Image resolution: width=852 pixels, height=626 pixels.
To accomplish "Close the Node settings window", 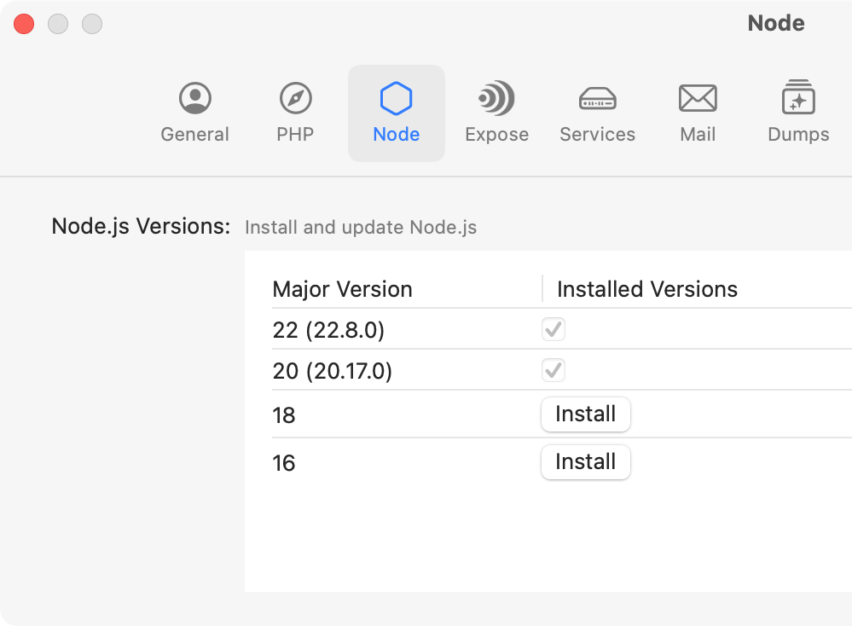I will pyautogui.click(x=24, y=25).
